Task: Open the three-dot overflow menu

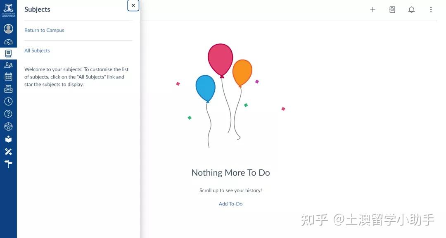Action: (x=431, y=9)
